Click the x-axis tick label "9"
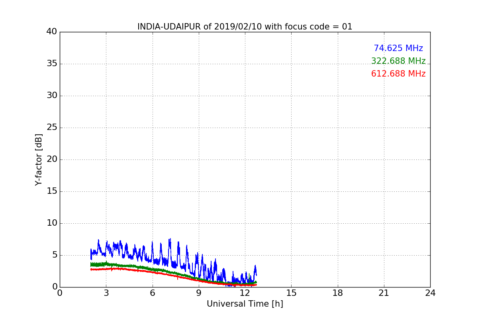Screen dimensions: 478x319 (199, 293)
